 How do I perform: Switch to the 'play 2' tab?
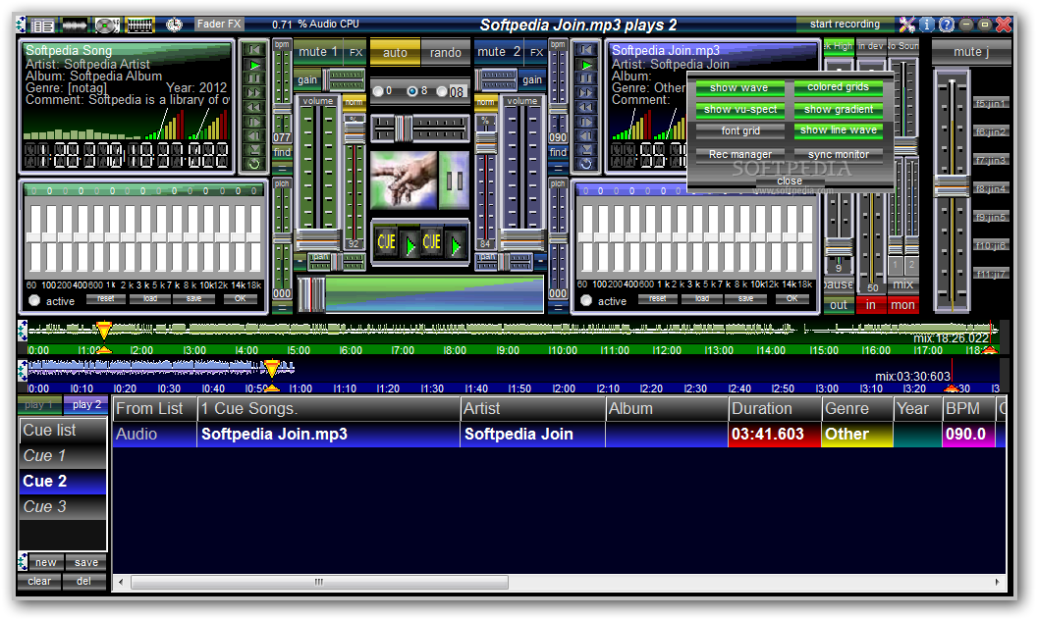[x=86, y=404]
